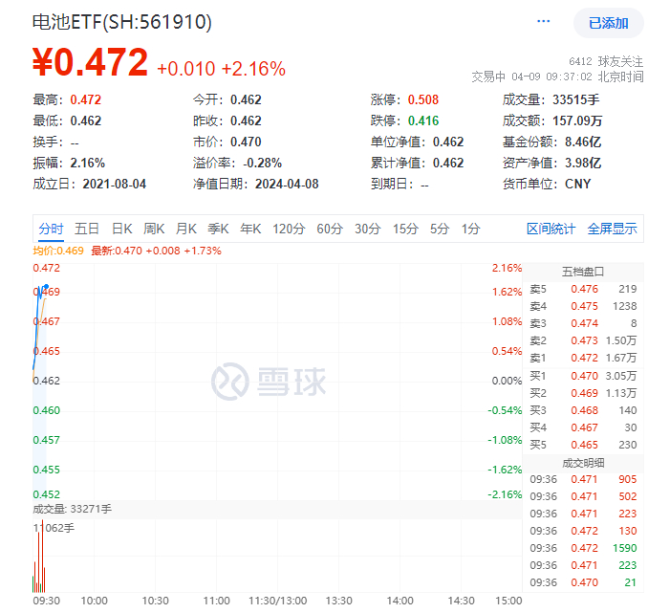Image resolution: width=648 pixels, height=613 pixels.
Task: Click the 基金份额 8.46亿 value
Action: 583,142
